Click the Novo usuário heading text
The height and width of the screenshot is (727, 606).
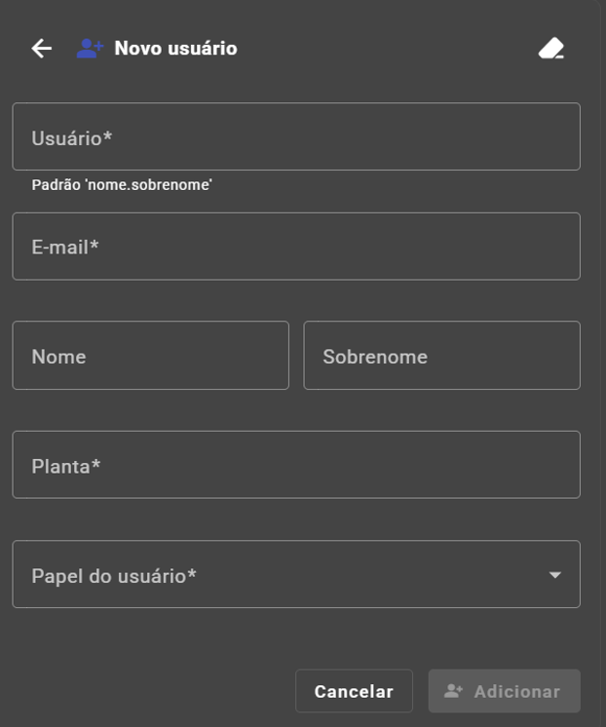click(x=175, y=48)
